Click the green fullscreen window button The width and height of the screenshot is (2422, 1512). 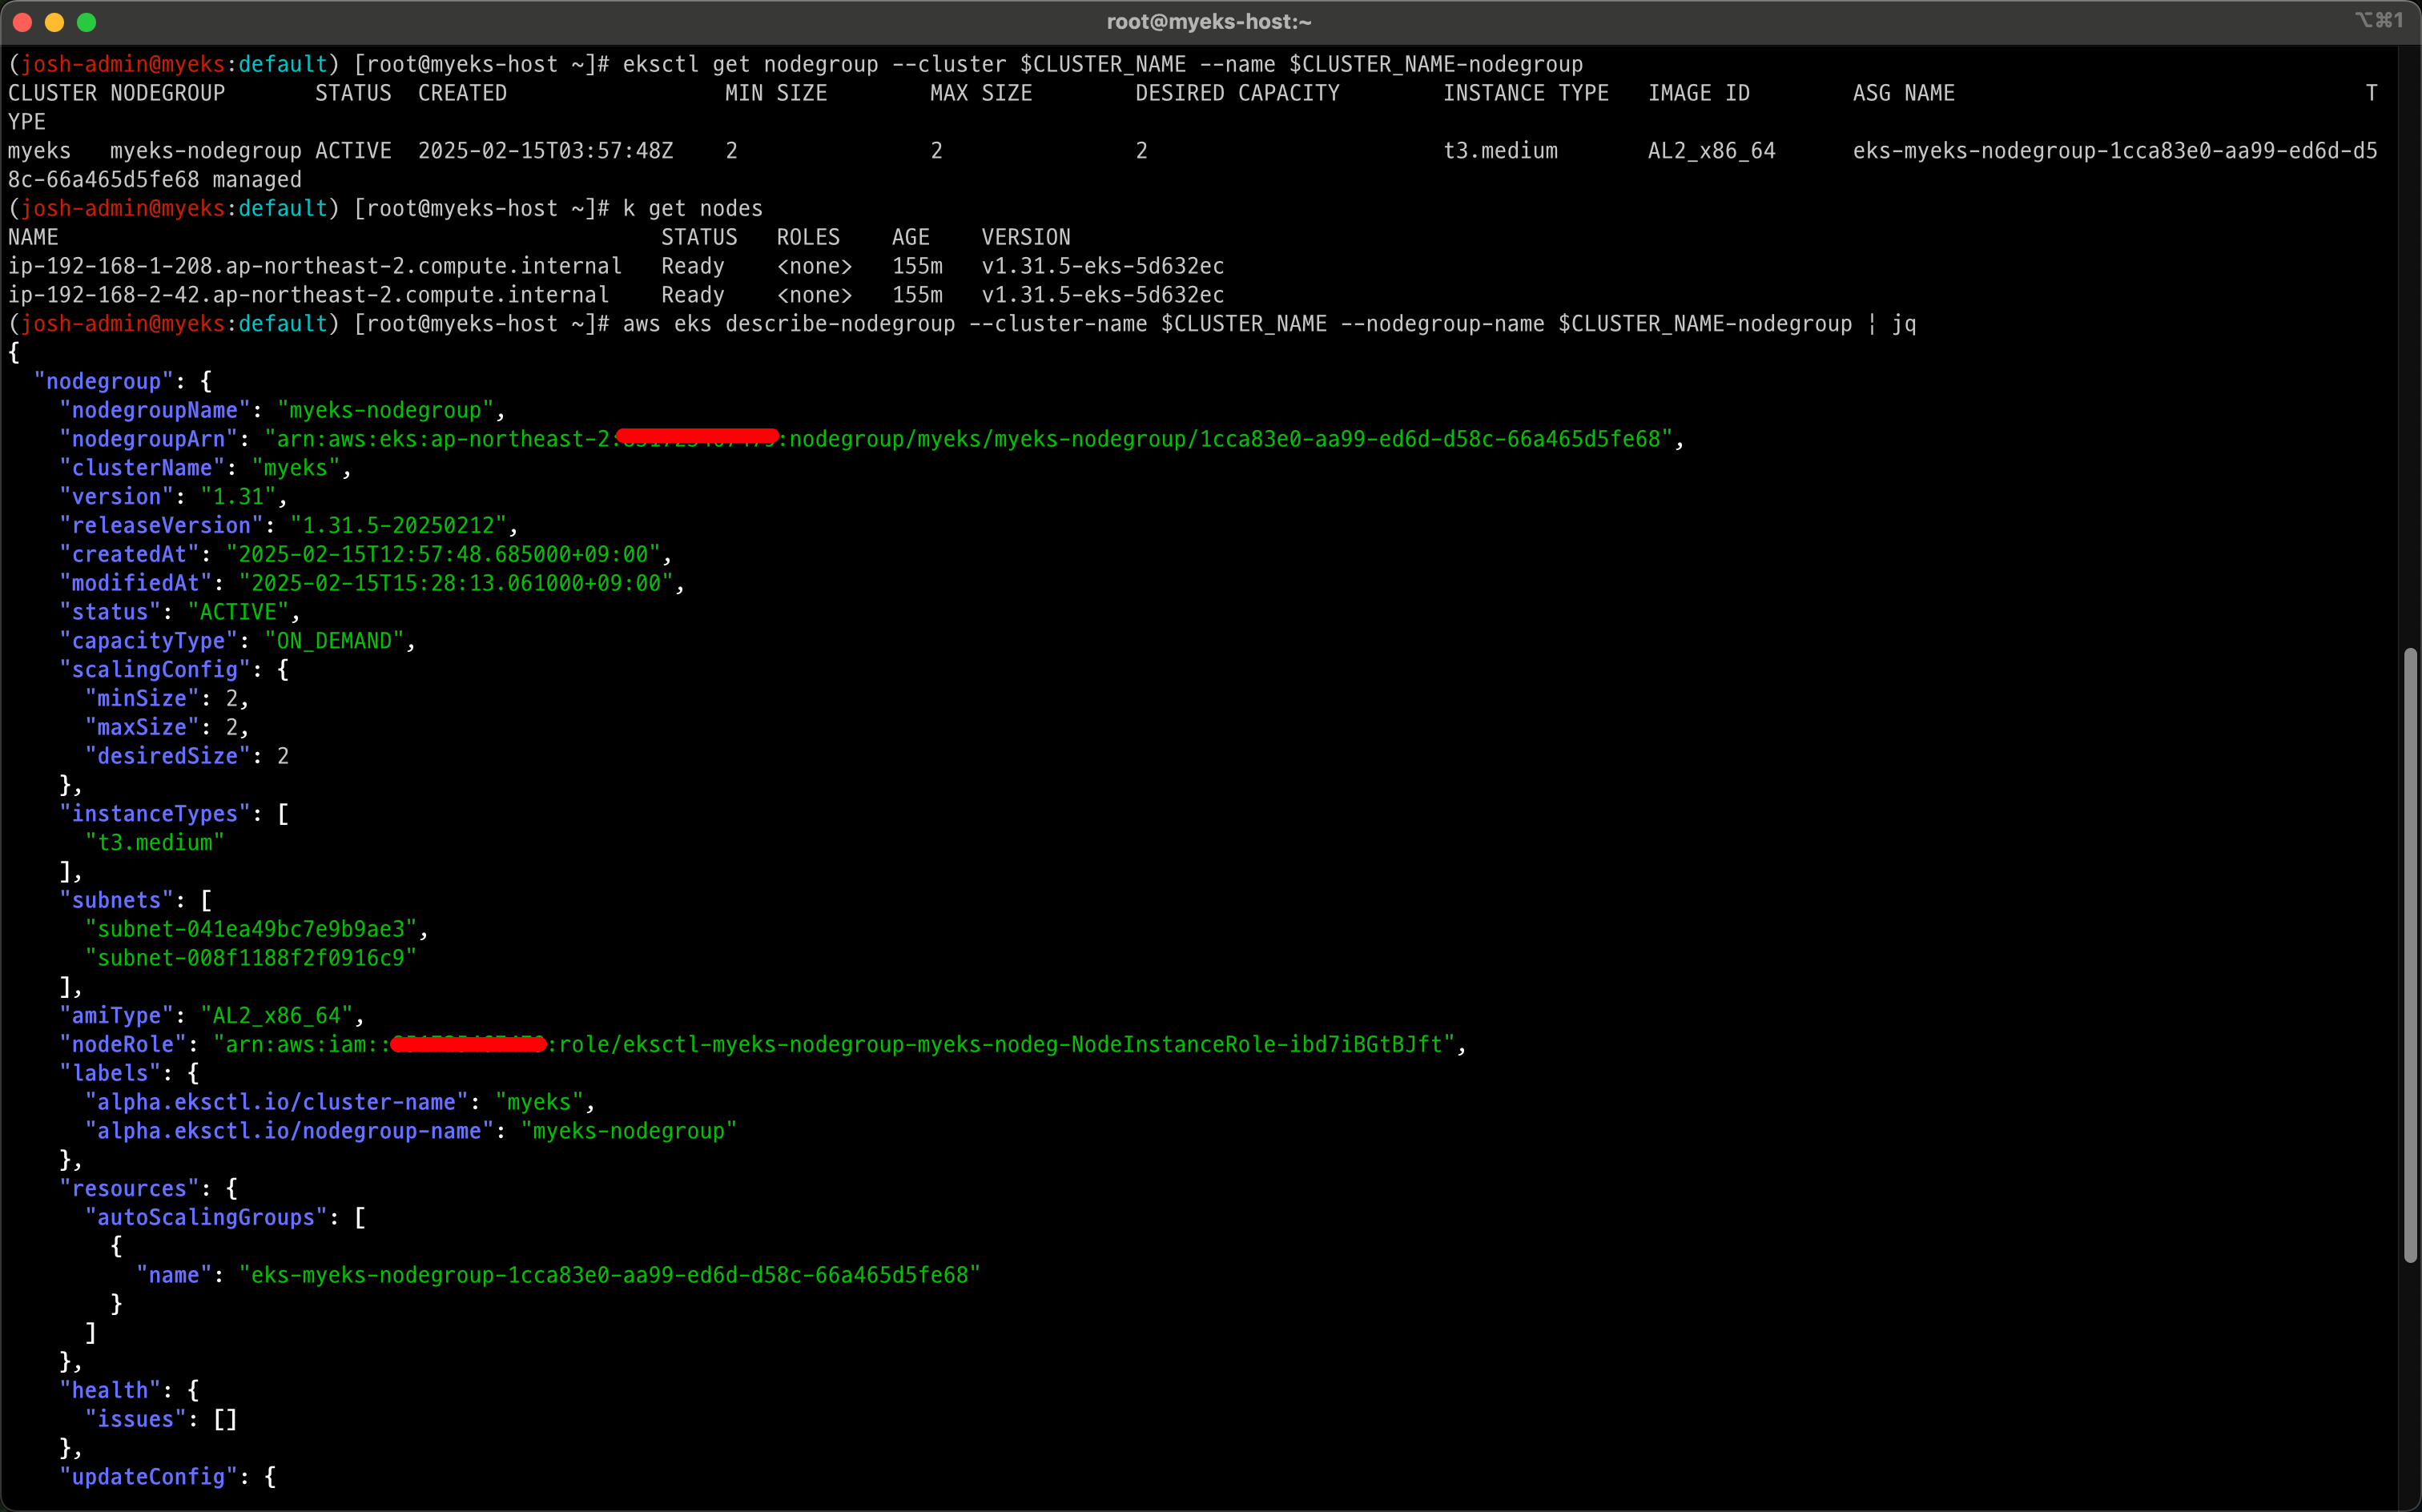coord(87,22)
